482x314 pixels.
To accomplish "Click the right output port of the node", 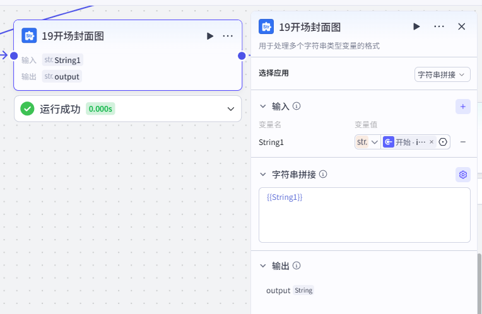I will pos(242,56).
